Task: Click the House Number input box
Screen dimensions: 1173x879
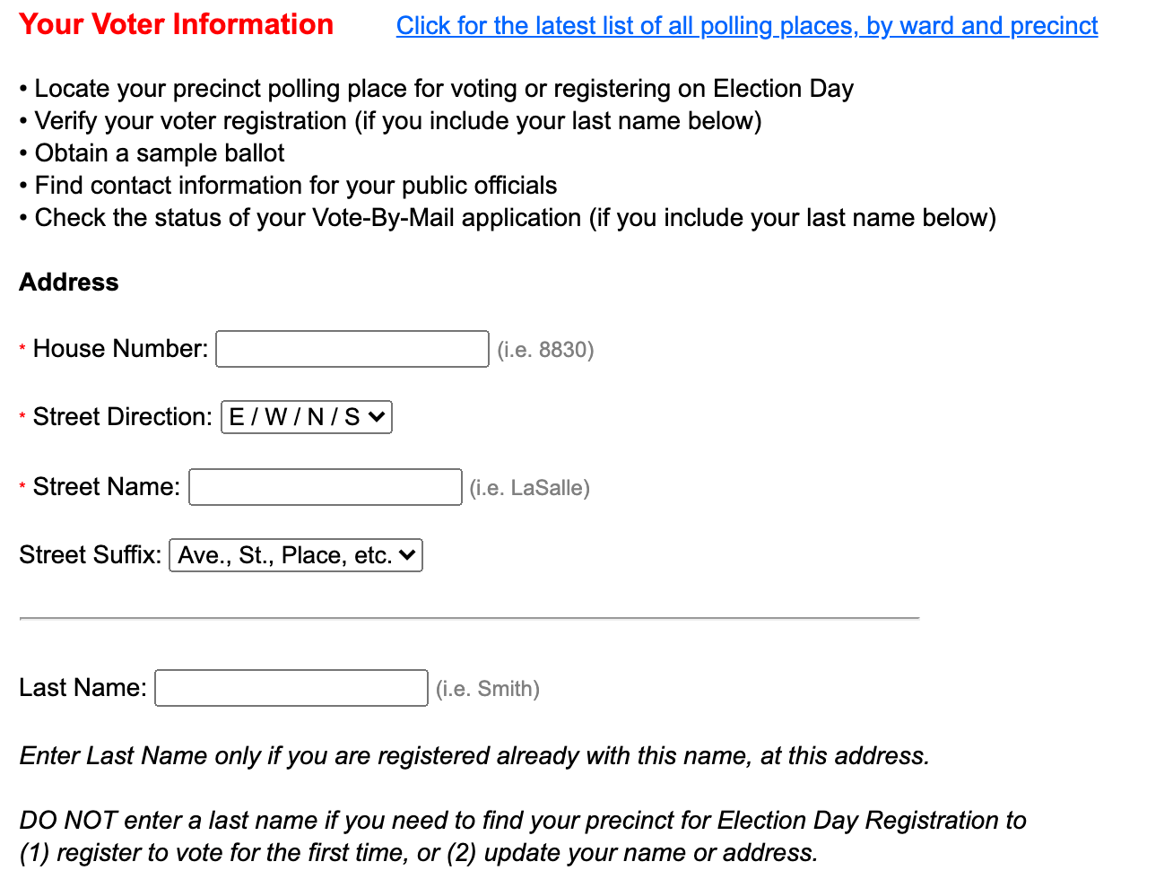Action: [352, 349]
